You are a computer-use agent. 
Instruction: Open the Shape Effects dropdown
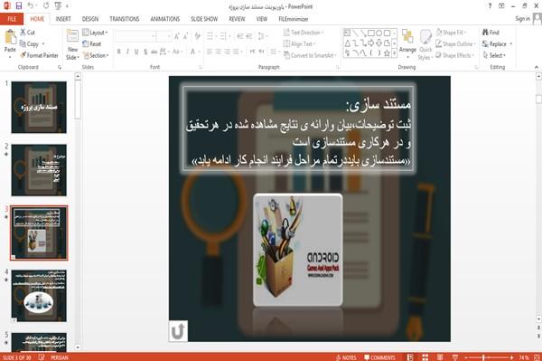(x=455, y=55)
